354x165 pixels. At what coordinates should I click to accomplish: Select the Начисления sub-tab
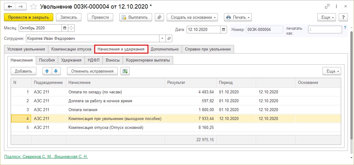point(22,60)
